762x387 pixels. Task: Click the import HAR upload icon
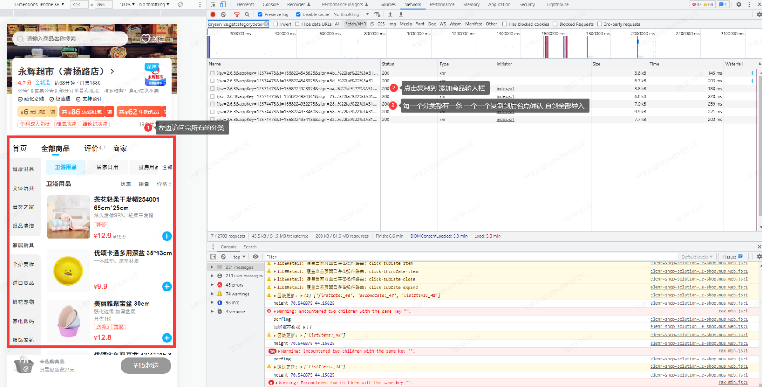390,14
